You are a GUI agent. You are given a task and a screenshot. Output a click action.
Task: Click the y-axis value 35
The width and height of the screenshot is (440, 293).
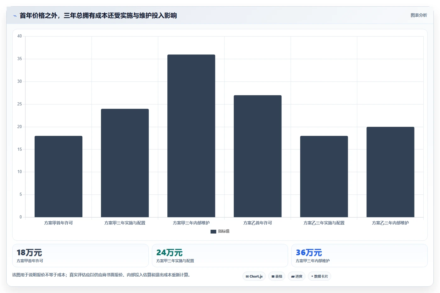pos(19,59)
